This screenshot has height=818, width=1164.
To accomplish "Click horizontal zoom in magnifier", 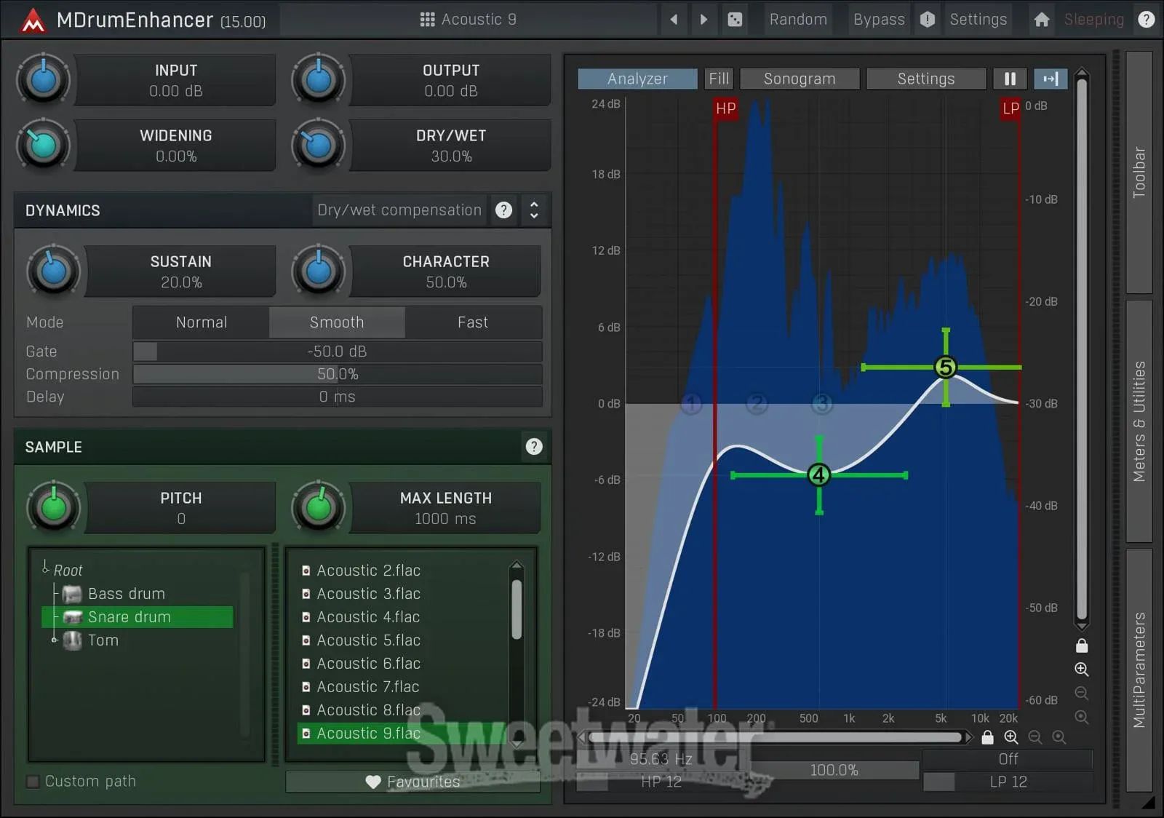I will (x=1011, y=737).
